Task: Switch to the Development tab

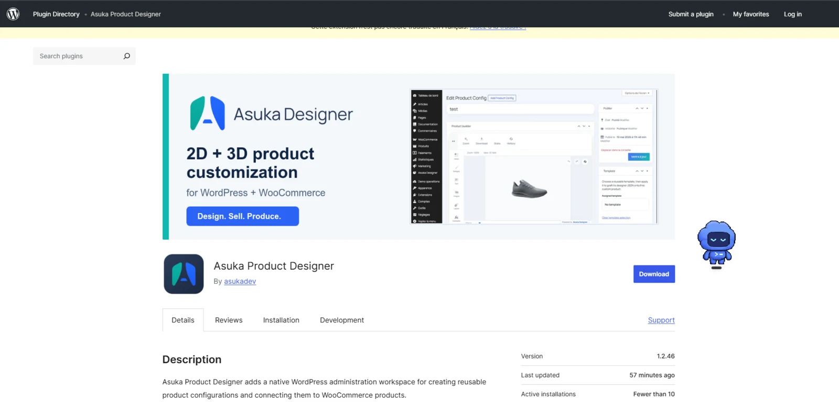Action: [x=342, y=320]
